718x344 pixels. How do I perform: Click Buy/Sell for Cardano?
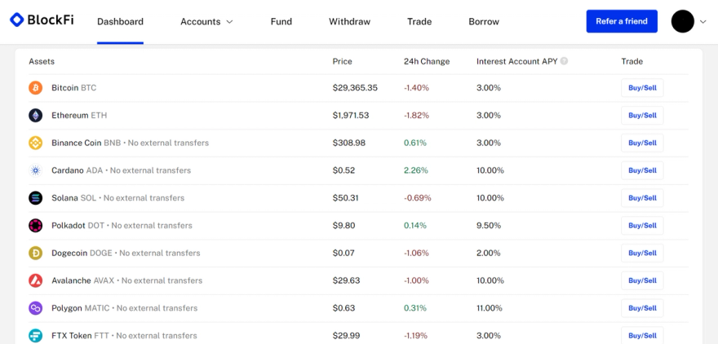642,170
